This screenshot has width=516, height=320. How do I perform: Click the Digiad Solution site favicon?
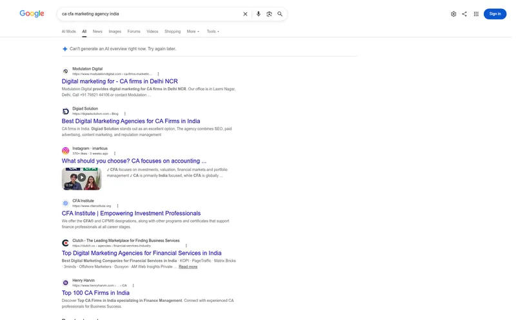click(66, 111)
